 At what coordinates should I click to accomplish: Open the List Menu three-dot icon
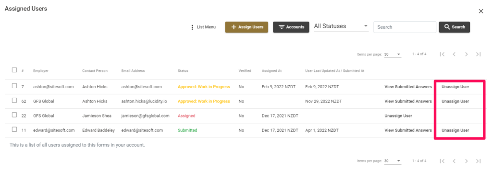[x=192, y=27]
